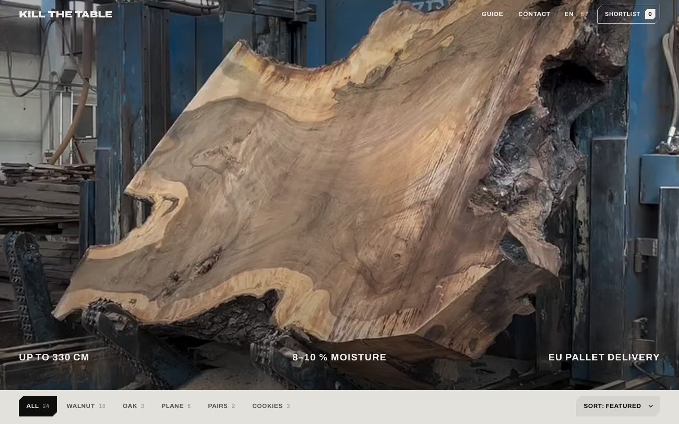
Task: Show the Pairs category
Action: point(222,406)
